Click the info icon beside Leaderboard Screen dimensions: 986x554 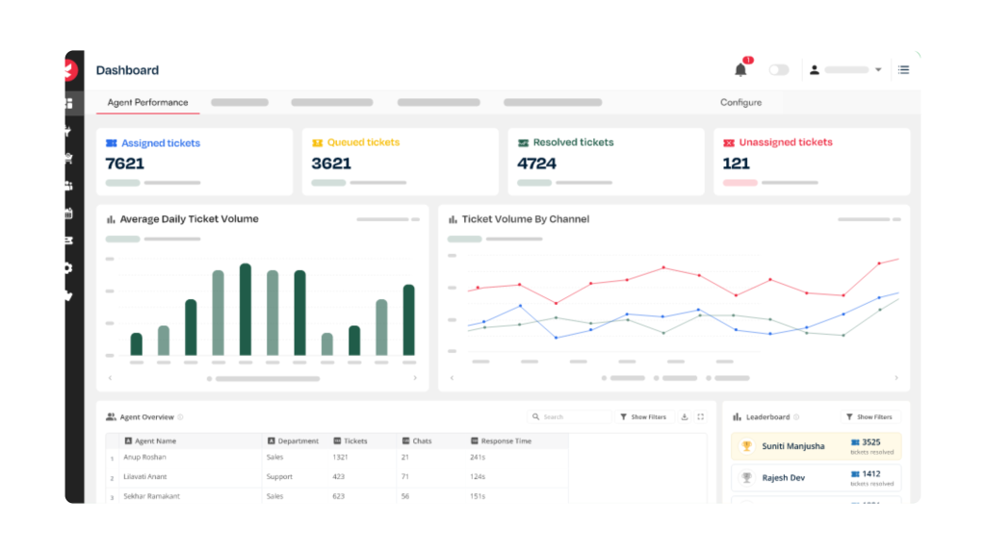pos(795,417)
